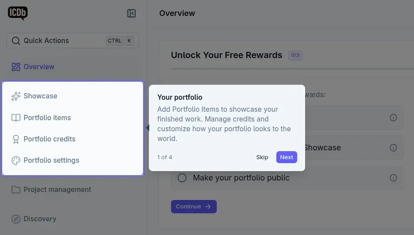
Task: Click the Quick Actions search icon
Action: (x=16, y=41)
